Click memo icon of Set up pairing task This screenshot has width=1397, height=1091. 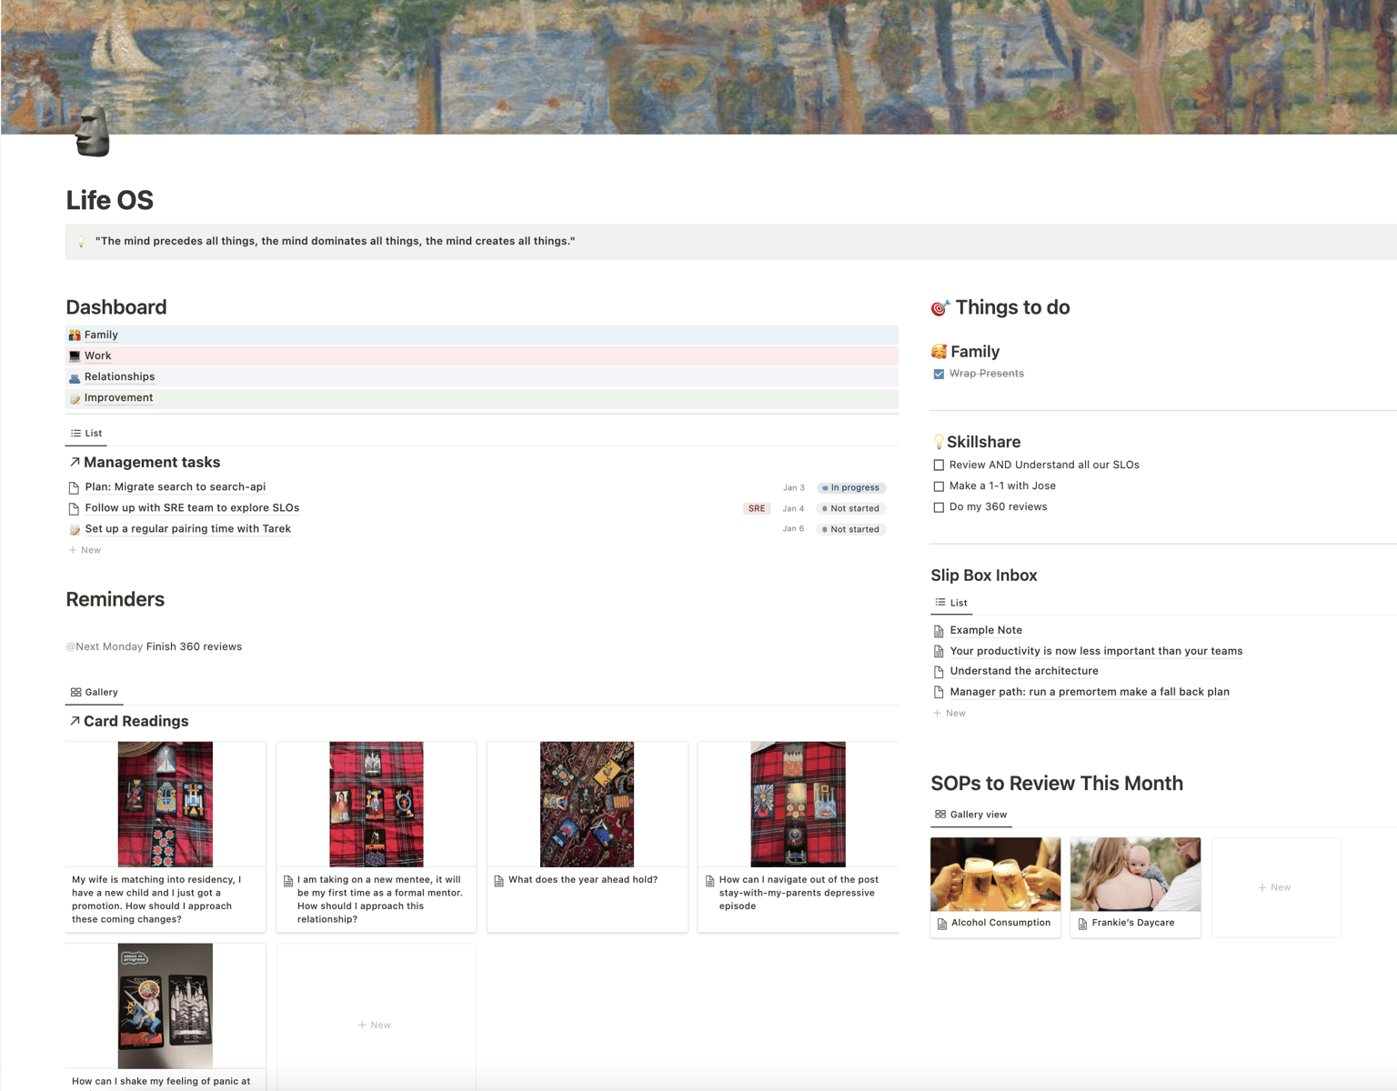tap(75, 529)
